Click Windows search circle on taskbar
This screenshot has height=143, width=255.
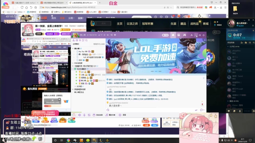[55, 140]
